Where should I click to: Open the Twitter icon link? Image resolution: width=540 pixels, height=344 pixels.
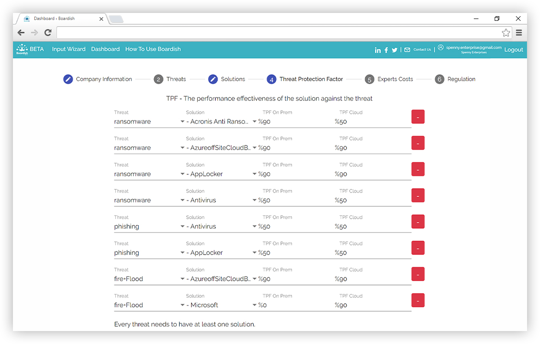[x=395, y=50]
